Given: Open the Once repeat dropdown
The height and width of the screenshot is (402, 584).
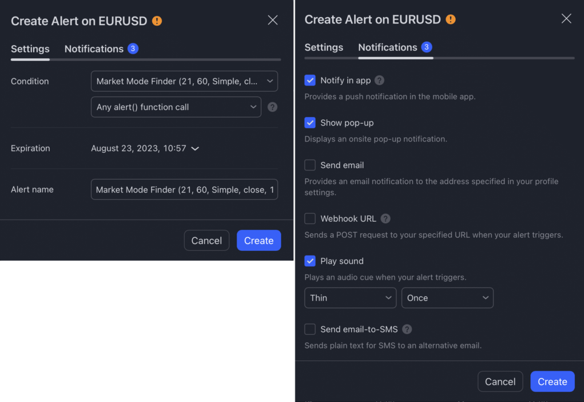Looking at the screenshot, I should click(447, 298).
